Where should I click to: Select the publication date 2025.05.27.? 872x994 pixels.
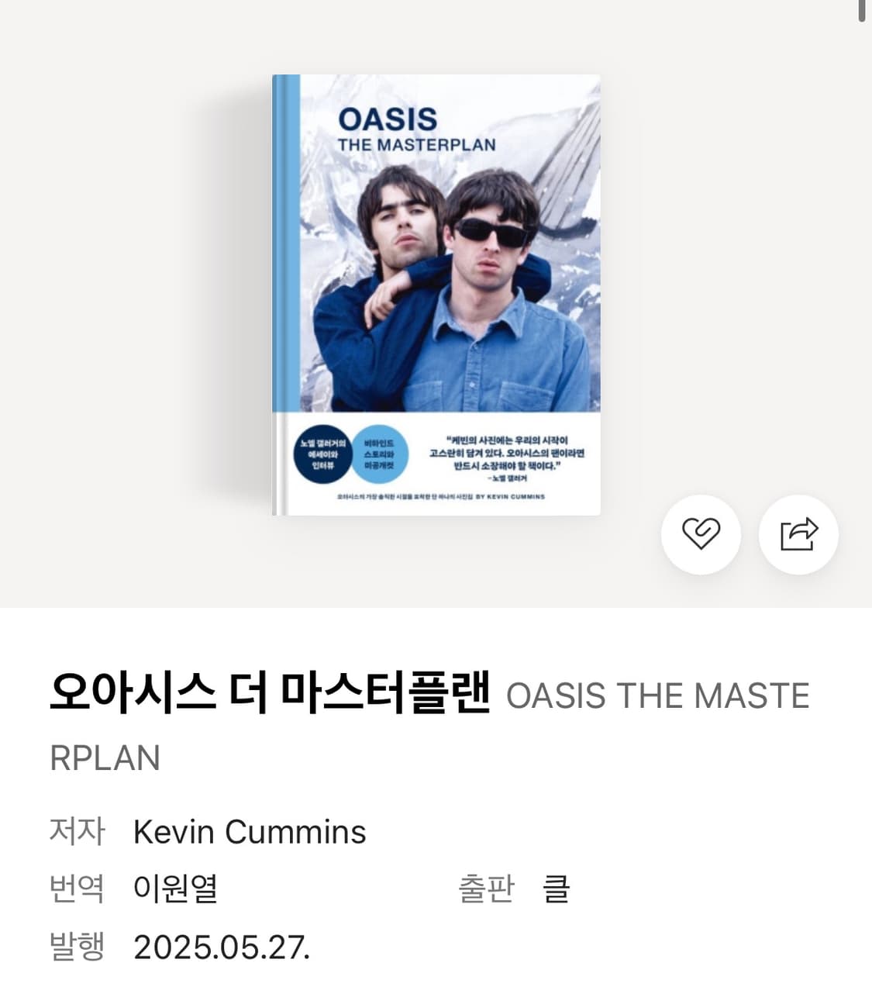222,947
